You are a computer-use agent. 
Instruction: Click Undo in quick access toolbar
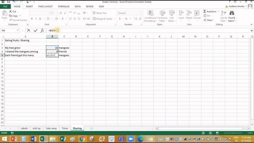pyautogui.click(x=14, y=2)
